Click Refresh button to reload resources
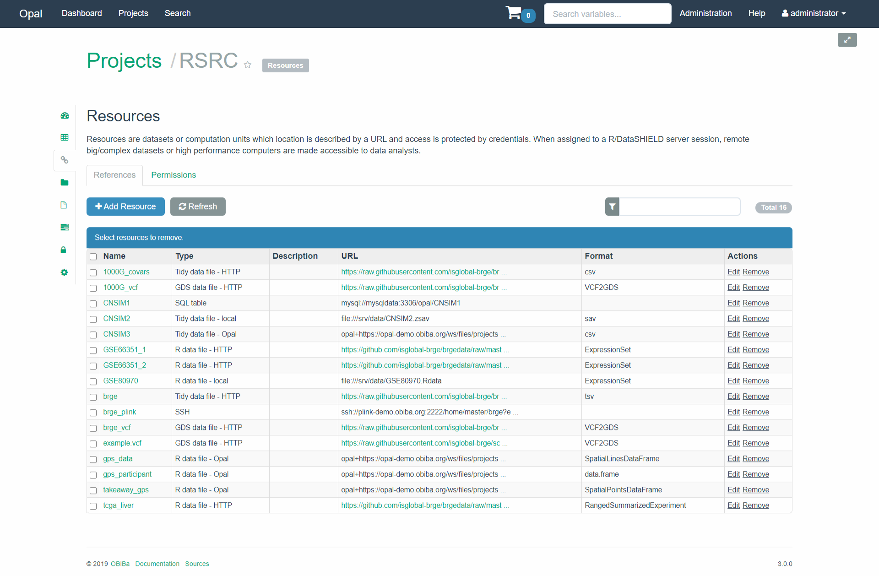Viewport: 879px width, 576px height. (x=198, y=206)
